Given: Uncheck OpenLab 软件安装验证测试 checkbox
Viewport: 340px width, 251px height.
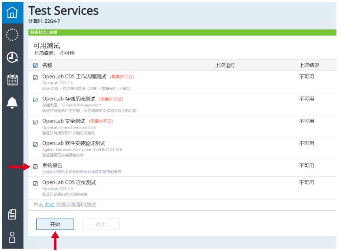Looking at the screenshot, I should tap(36, 144).
